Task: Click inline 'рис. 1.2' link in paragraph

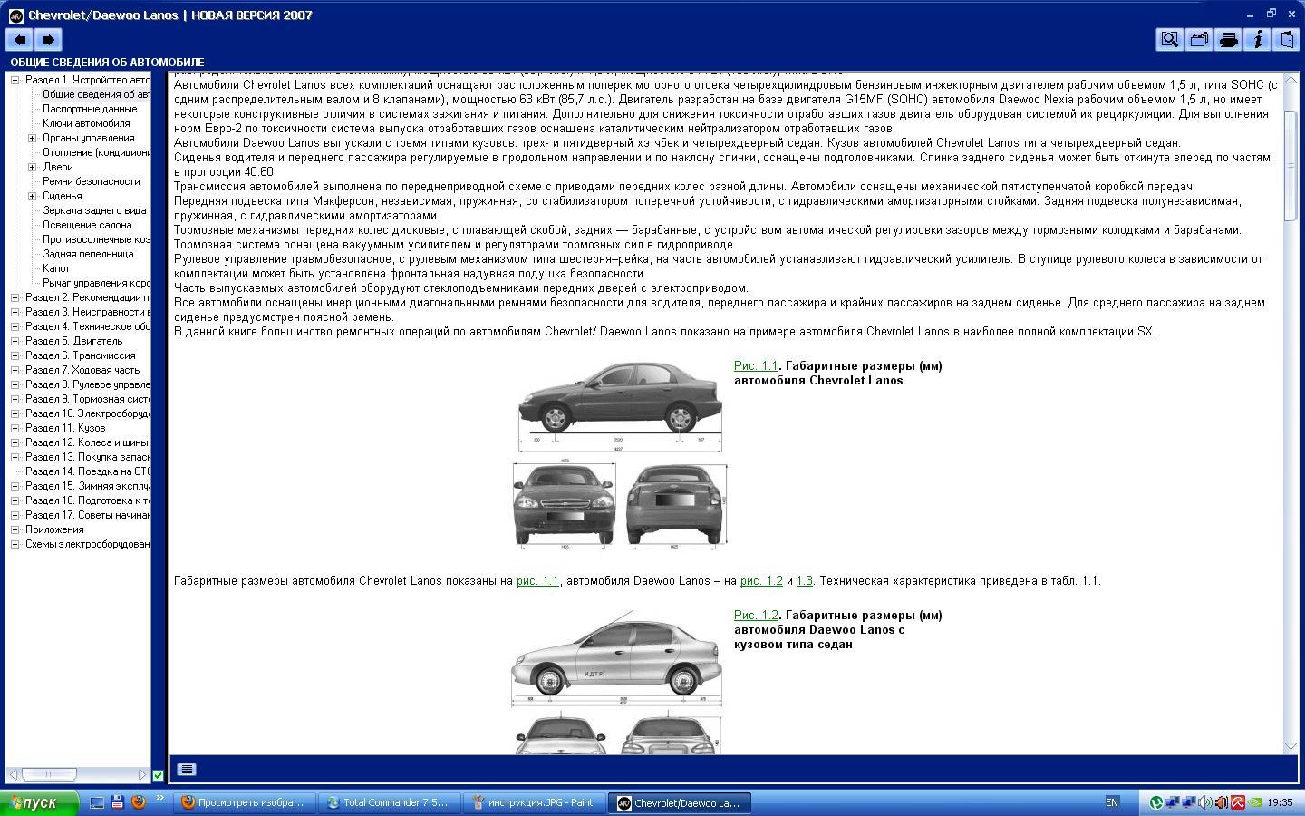Action: point(761,581)
